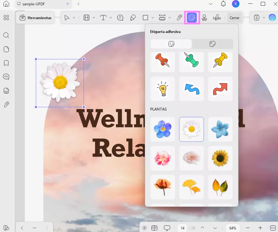Switch to the sticky notes tab in panel
This screenshot has height=232, width=278.
click(212, 44)
